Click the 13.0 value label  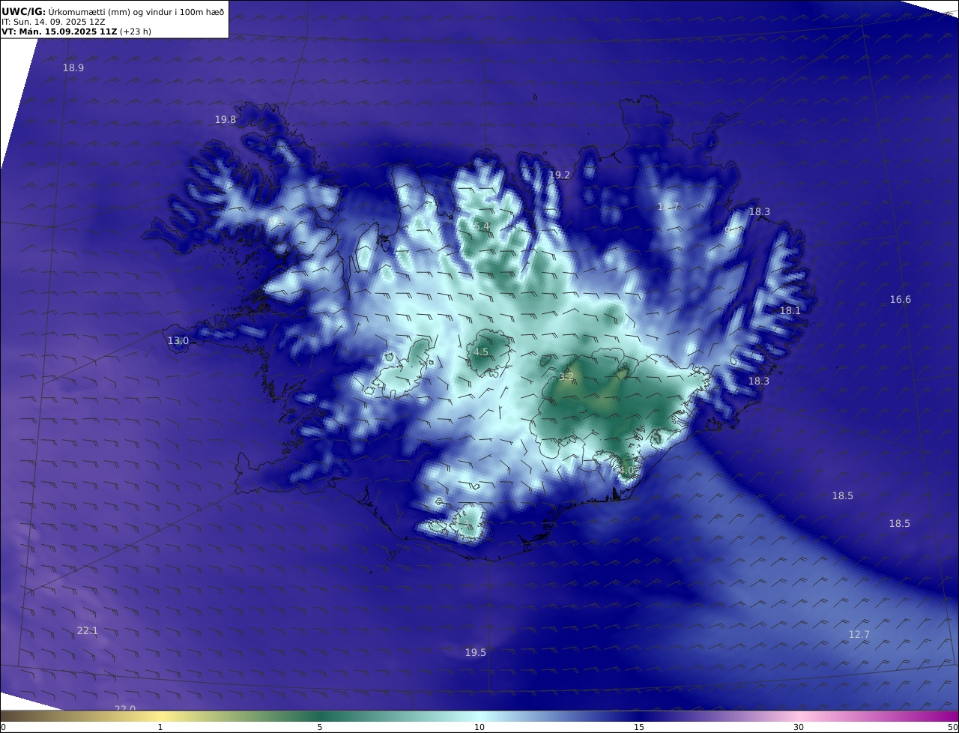pyautogui.click(x=178, y=340)
